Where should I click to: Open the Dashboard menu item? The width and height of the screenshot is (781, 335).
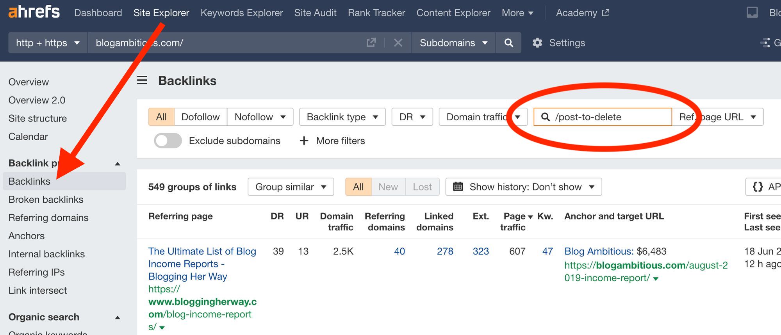coord(98,13)
